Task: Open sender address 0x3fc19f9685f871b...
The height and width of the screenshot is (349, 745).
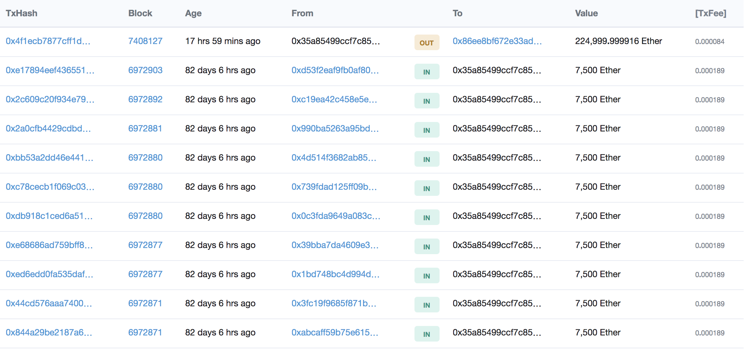Action: point(334,303)
